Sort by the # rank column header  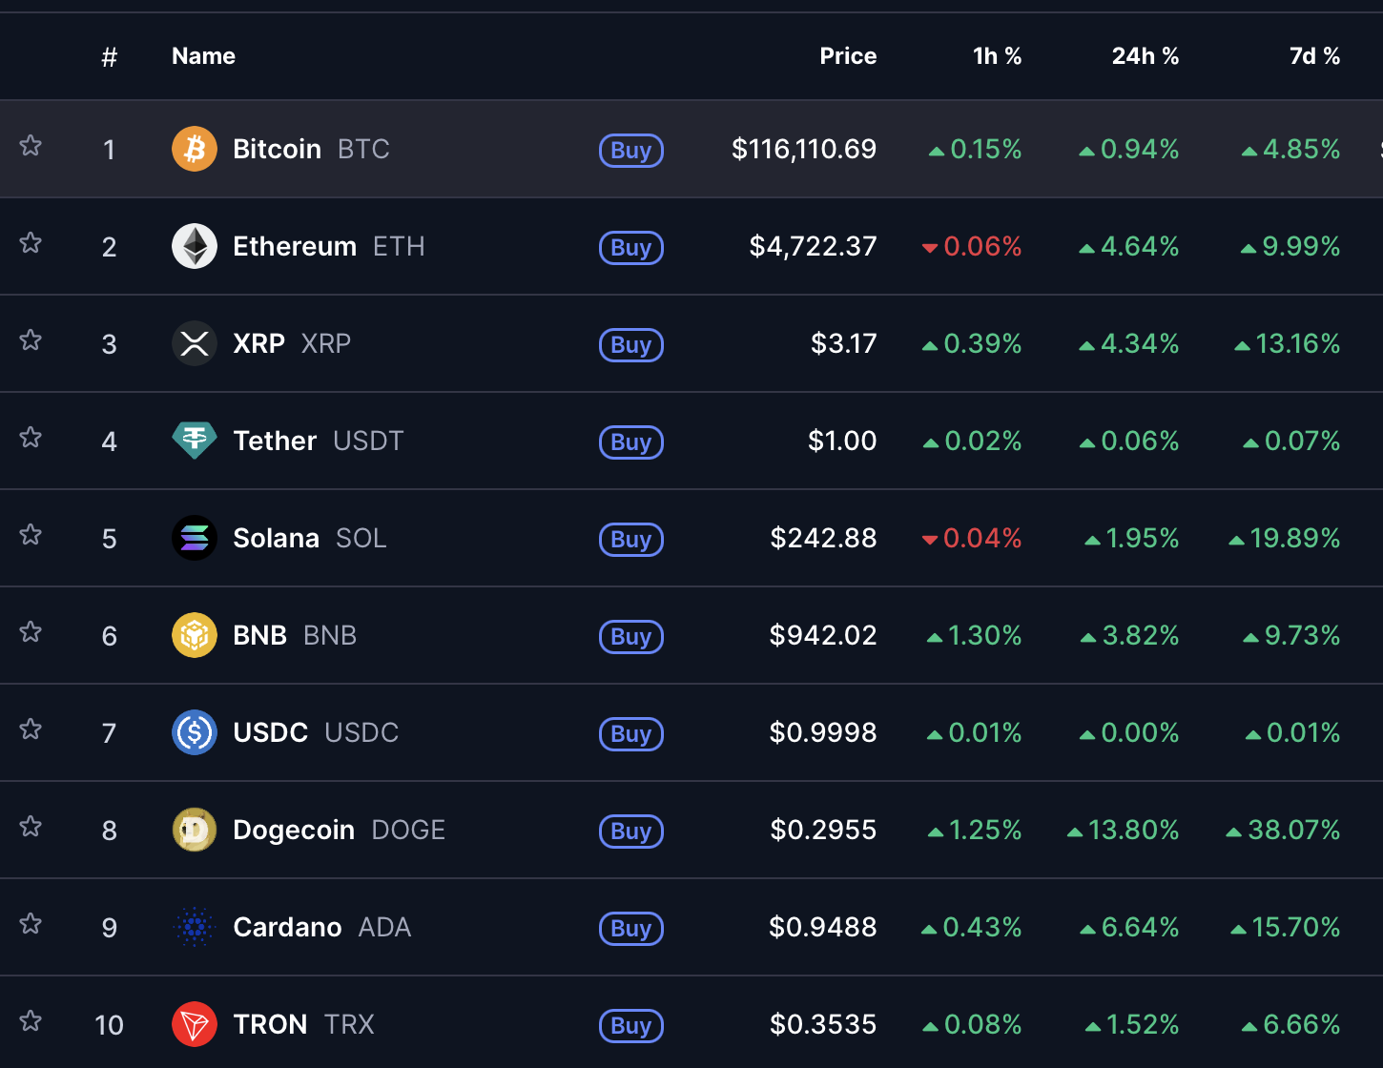point(110,57)
